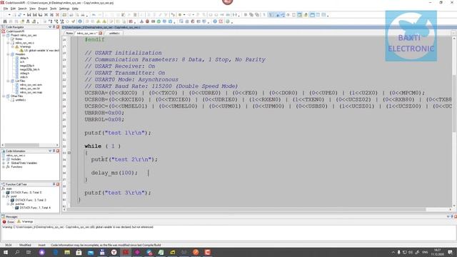Open mikro_sys_sec.map list file
The height and width of the screenshot is (257, 457).
(x=31, y=92)
